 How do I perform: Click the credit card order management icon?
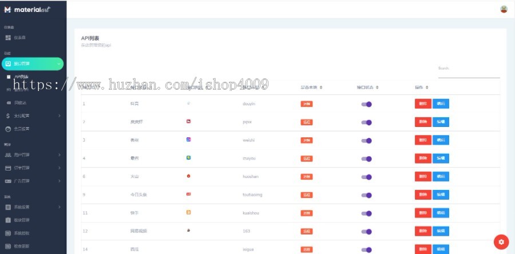pos(8,168)
